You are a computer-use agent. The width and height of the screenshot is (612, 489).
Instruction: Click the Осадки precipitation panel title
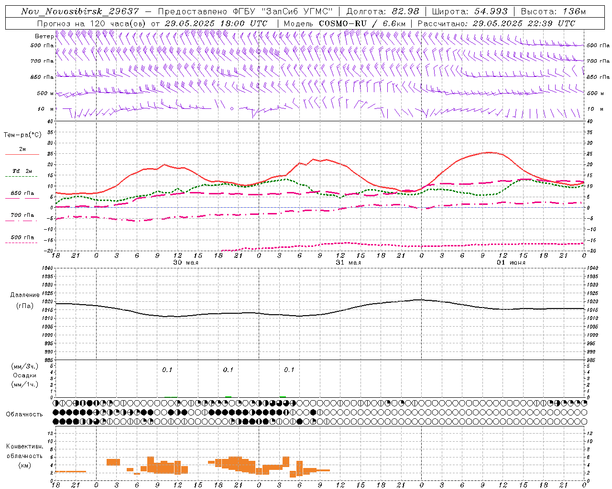[x=25, y=375]
